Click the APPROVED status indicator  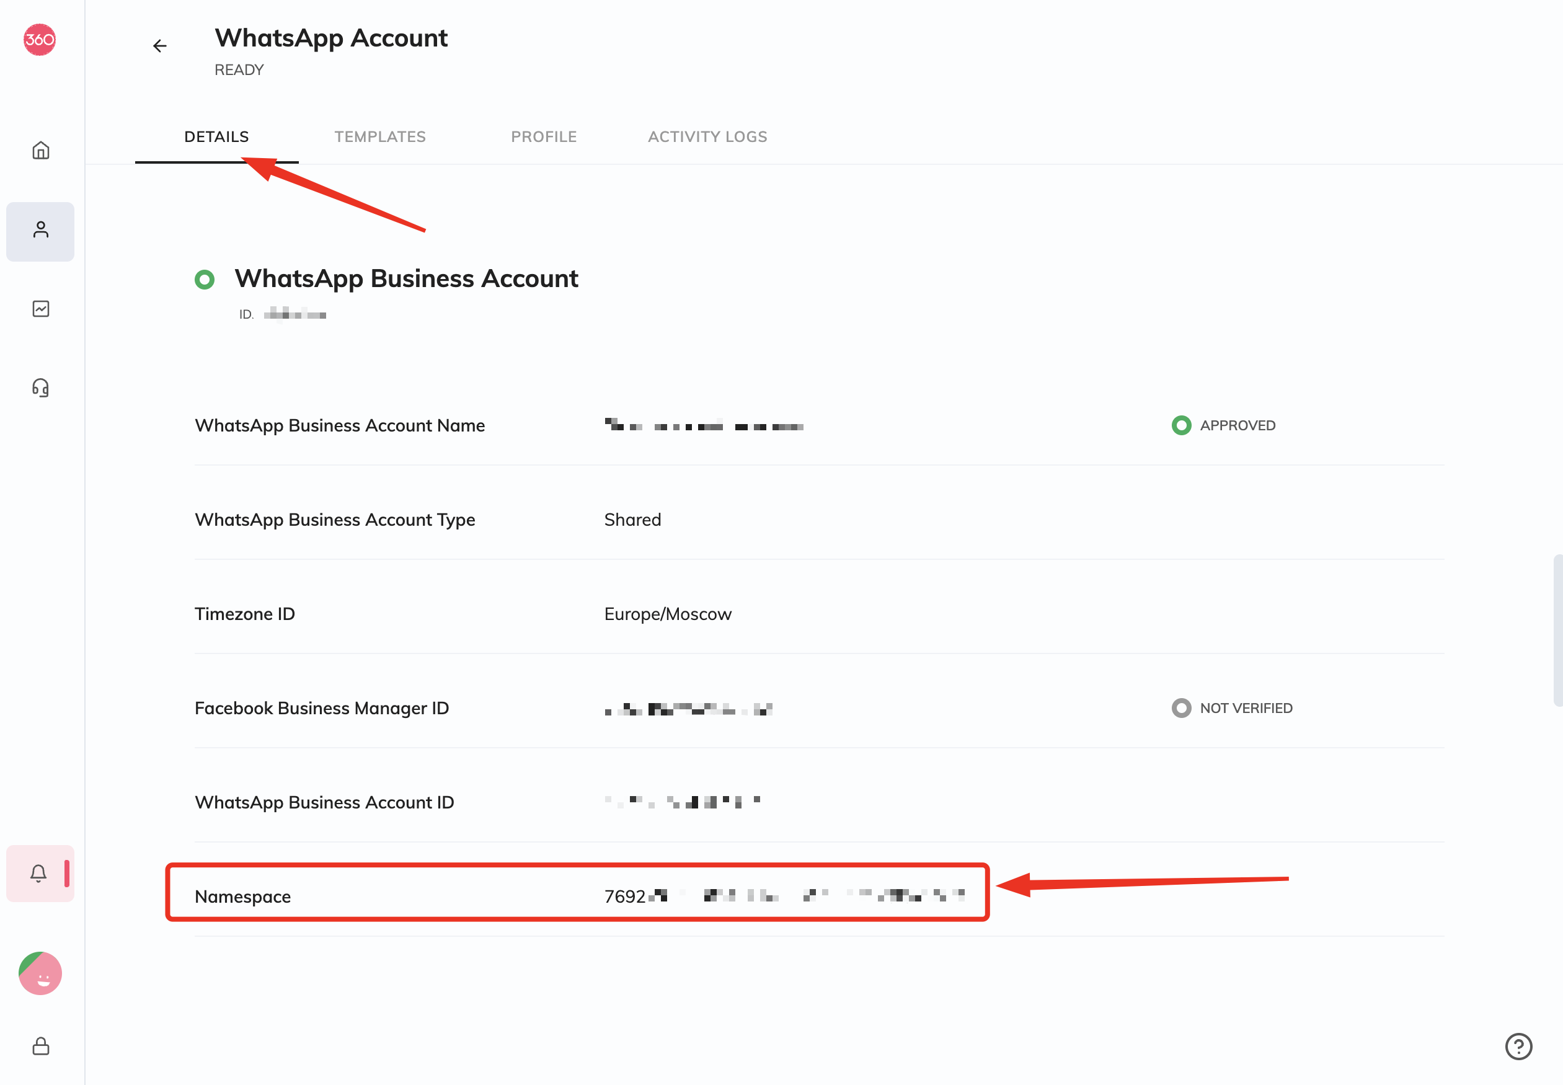click(1223, 425)
